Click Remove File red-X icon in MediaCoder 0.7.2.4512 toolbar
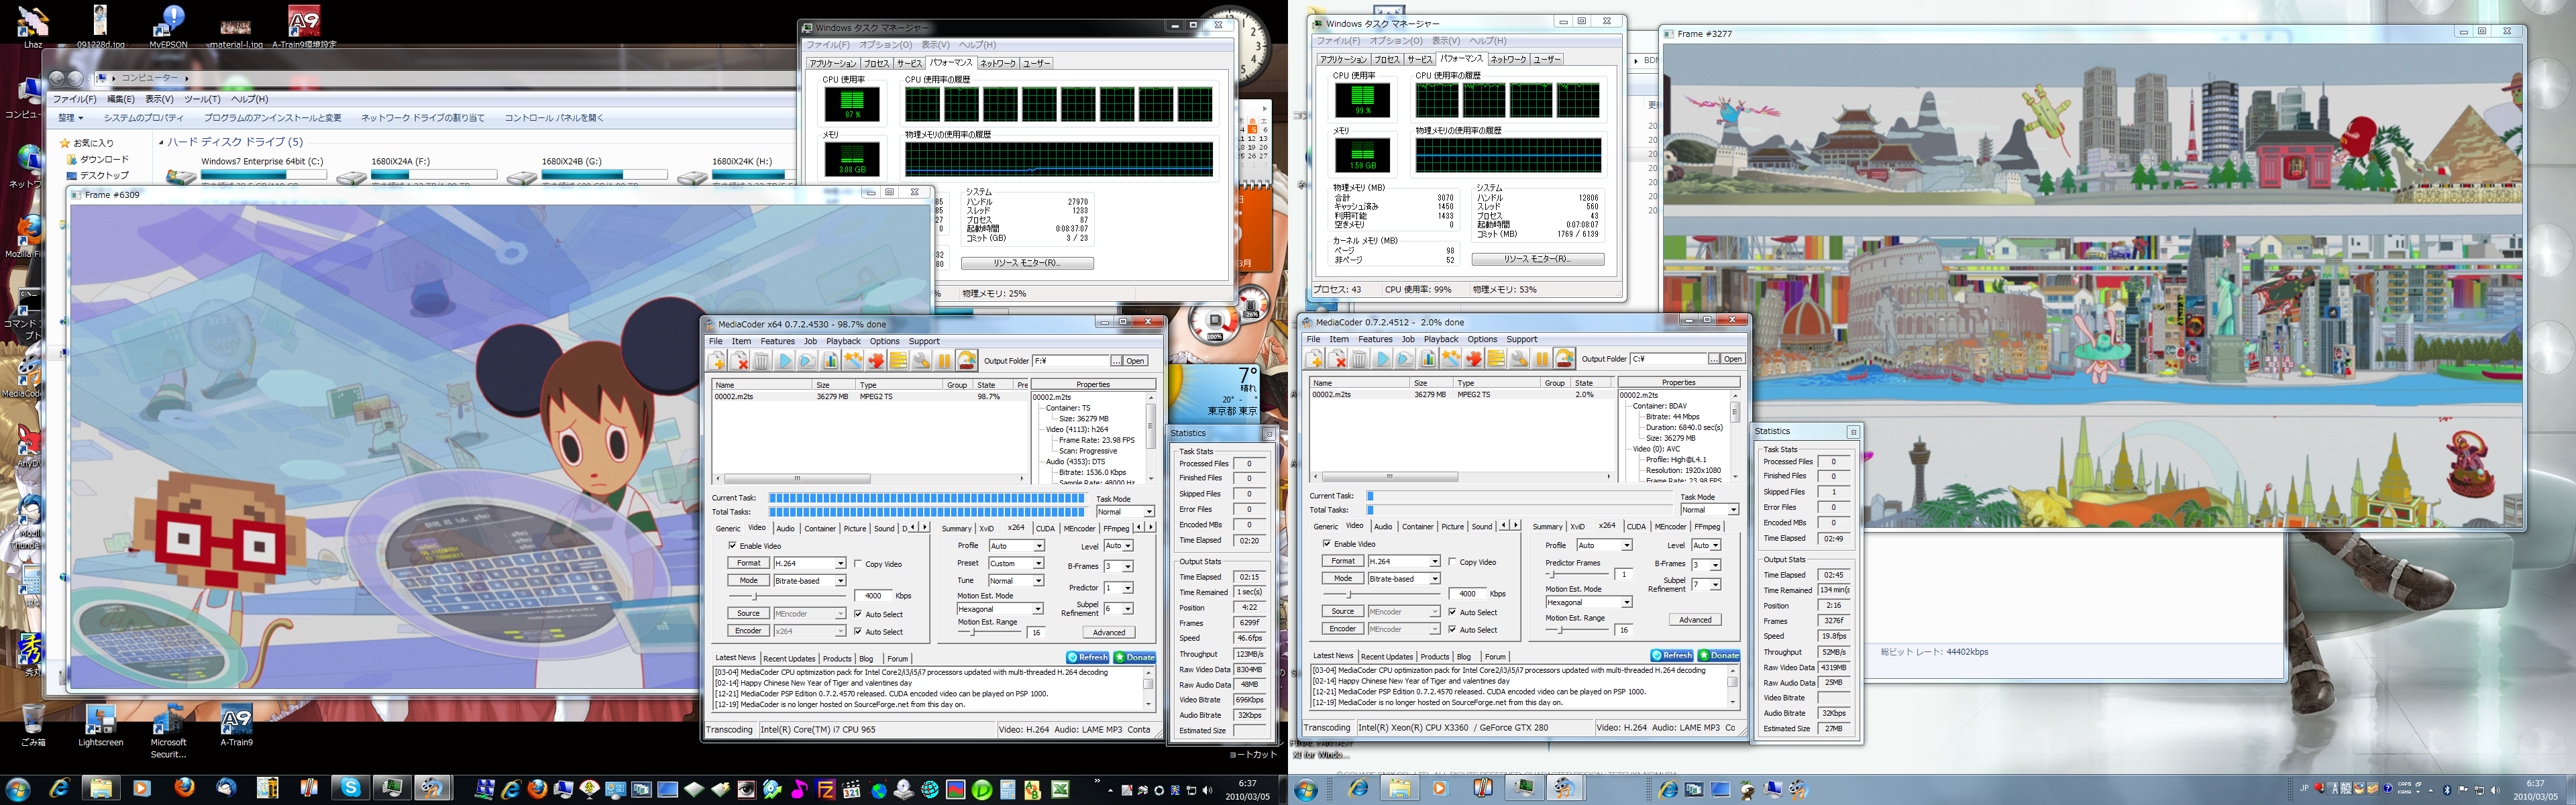Viewport: 2576px width, 805px height. pos(1337,359)
